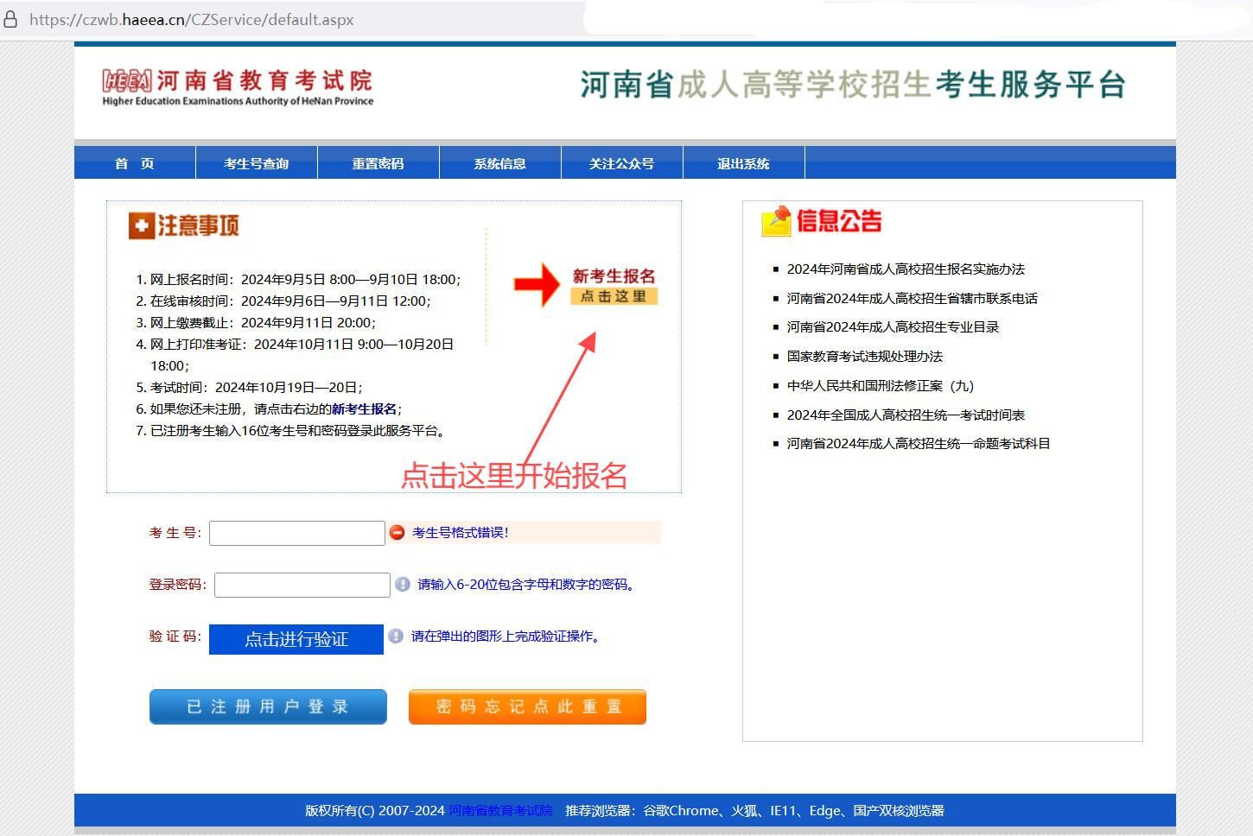Screen dimensions: 1253x836
Task: Open 国家教育考试违规处理办法 announcement
Action: pyautogui.click(x=865, y=357)
